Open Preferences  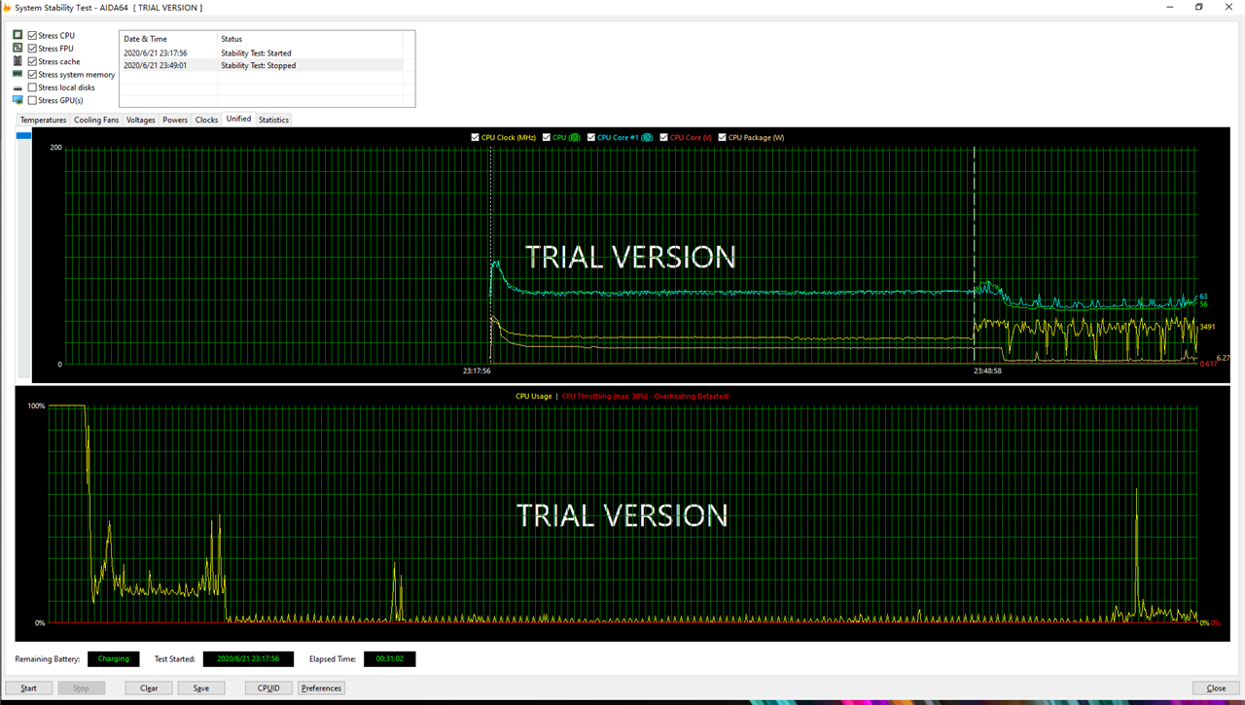coord(321,687)
